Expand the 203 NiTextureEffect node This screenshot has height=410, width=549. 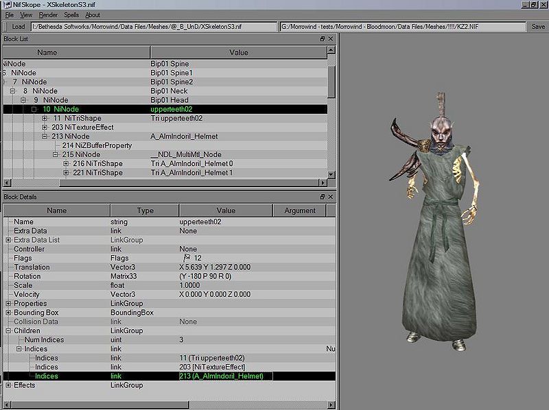tap(45, 128)
